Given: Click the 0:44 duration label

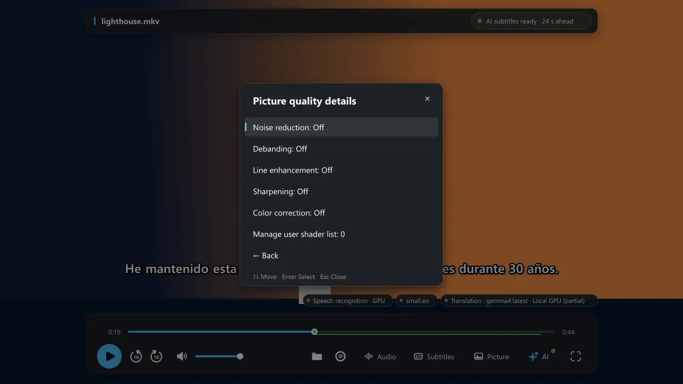Looking at the screenshot, I should tap(568, 332).
